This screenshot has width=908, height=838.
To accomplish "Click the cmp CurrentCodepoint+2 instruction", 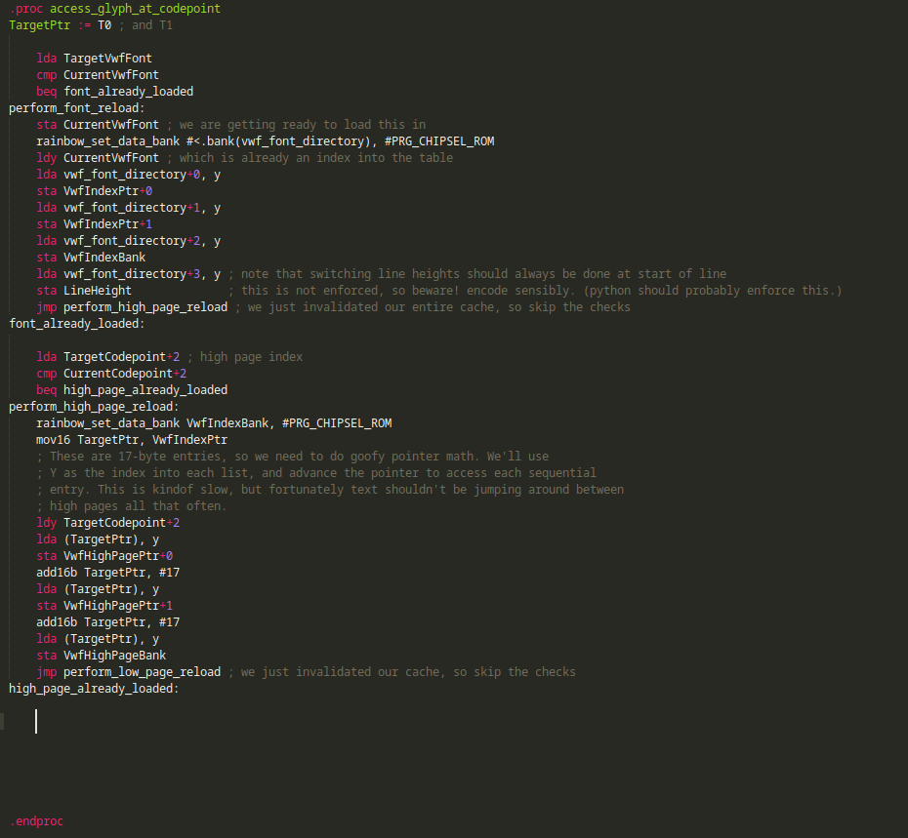I will [111, 374].
